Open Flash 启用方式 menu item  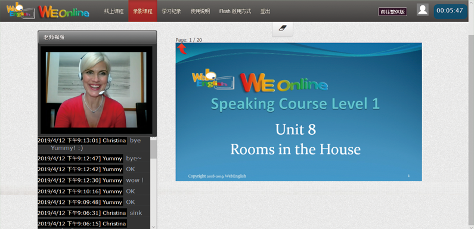[x=235, y=11]
